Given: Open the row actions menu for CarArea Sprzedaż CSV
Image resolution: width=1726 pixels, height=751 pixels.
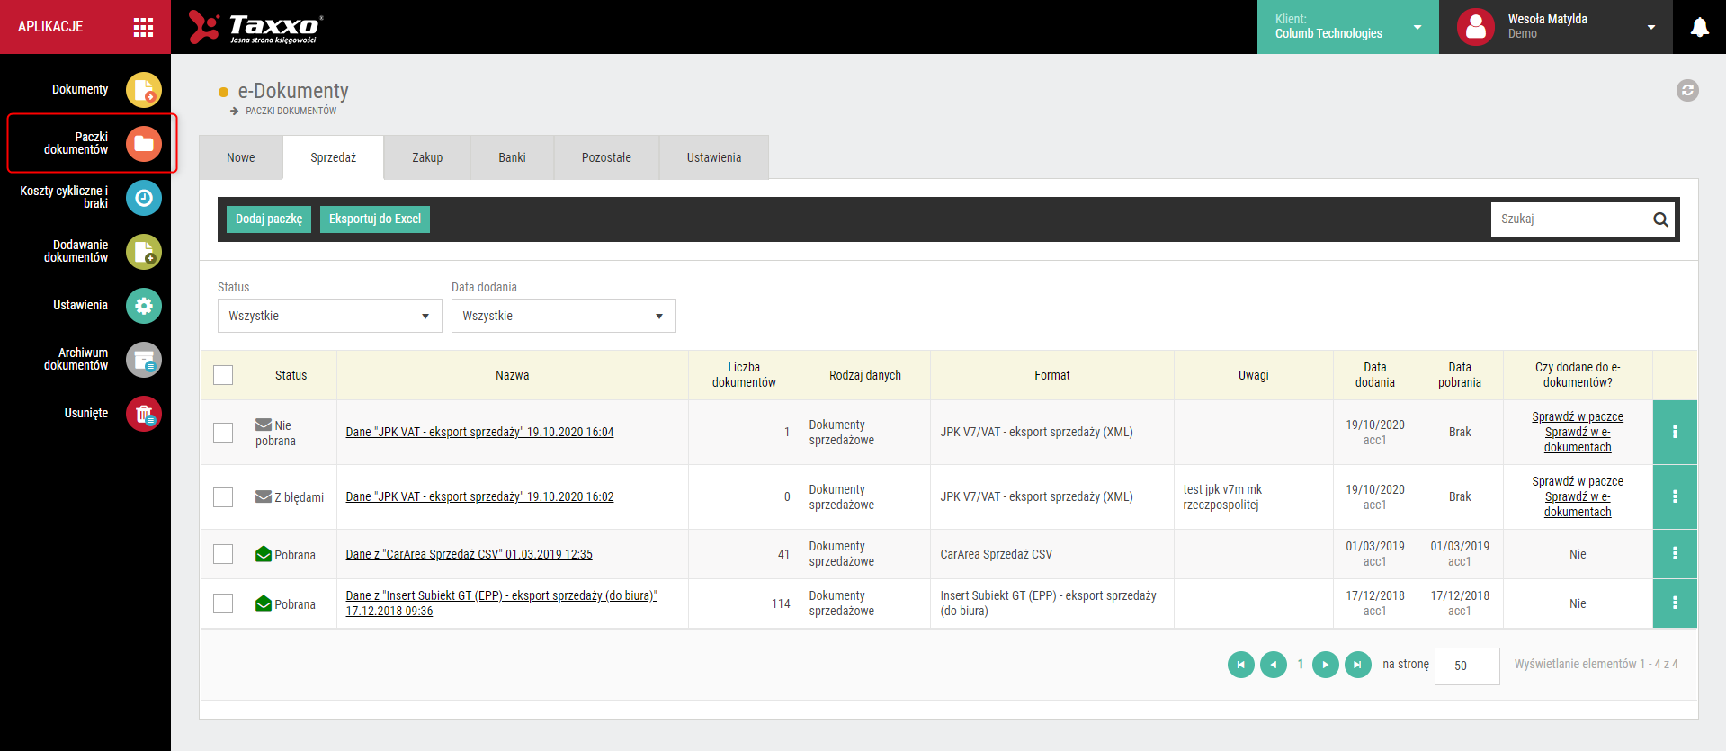Looking at the screenshot, I should 1675,554.
